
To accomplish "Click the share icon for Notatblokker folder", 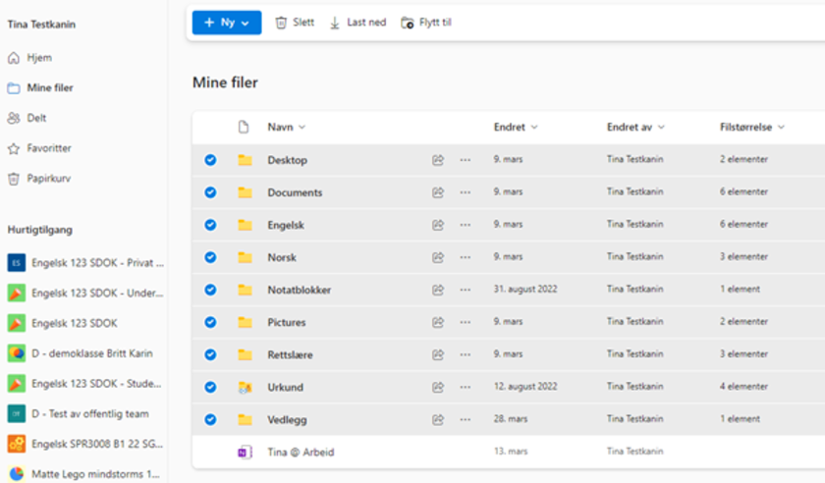I will [438, 290].
